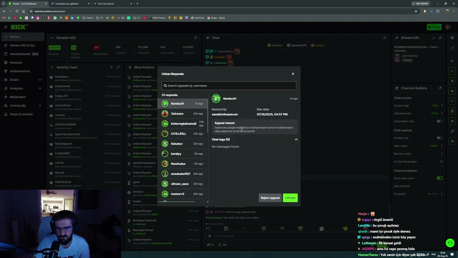Screen dimensions: 458x258
Task: Open the FakeTruck bookmark
Action: [x=198, y=18]
